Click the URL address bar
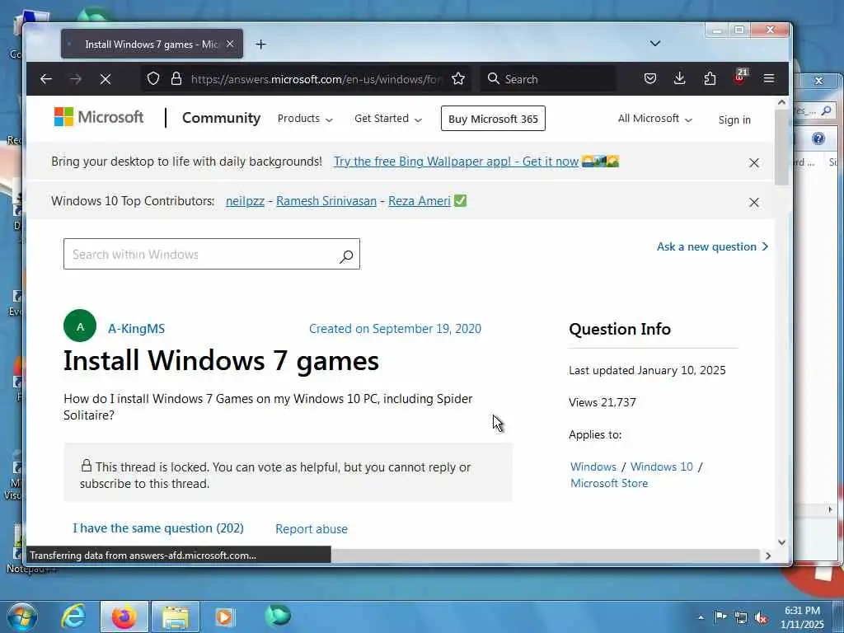This screenshot has height=633, width=844. [x=316, y=79]
